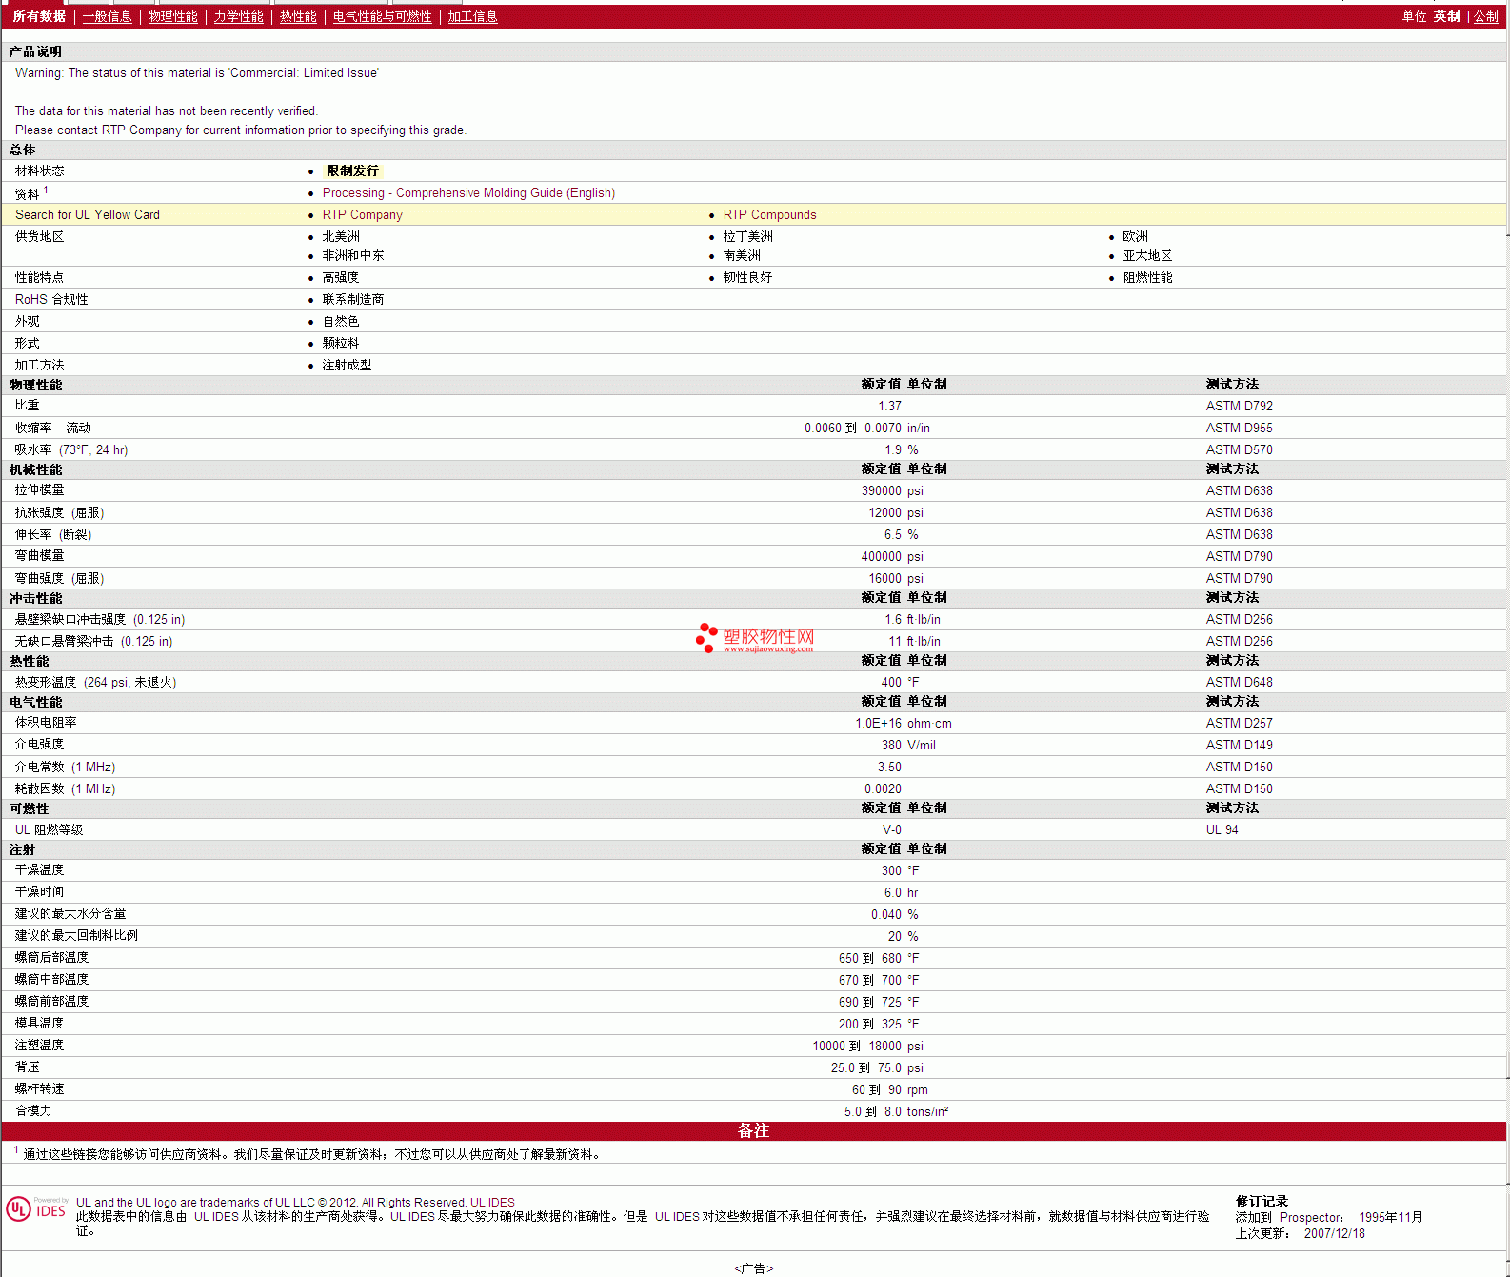Open the 一般信息 tab
The image size is (1510, 1277).
[x=107, y=16]
